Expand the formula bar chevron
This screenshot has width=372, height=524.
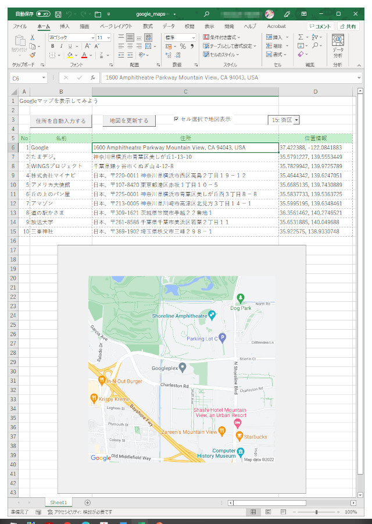(x=359, y=77)
